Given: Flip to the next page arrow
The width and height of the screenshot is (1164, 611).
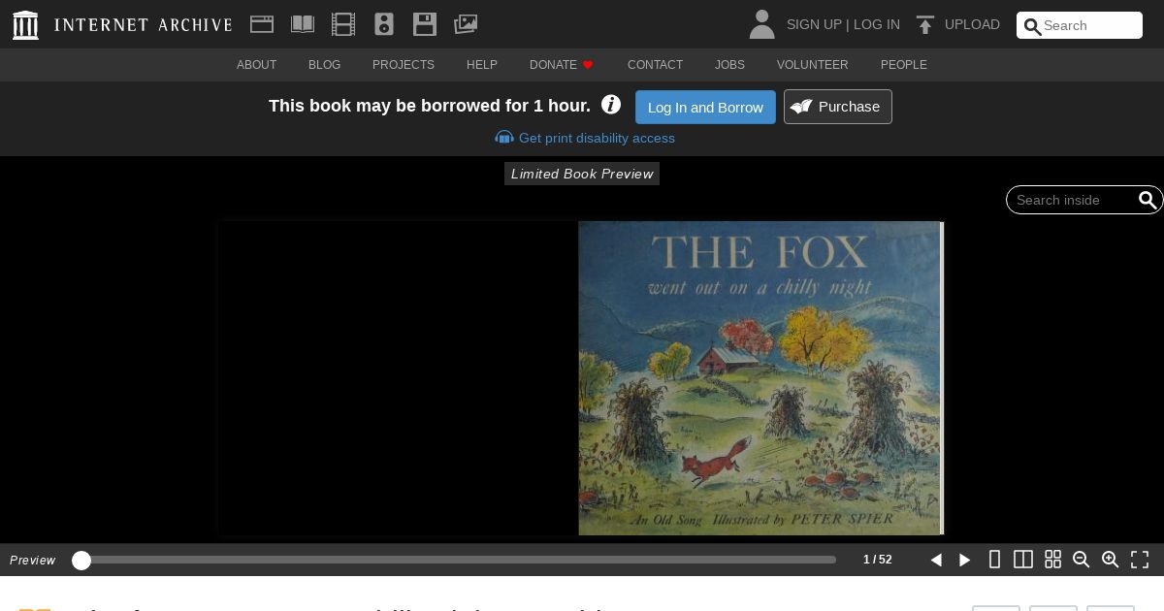Looking at the screenshot, I should point(965,560).
